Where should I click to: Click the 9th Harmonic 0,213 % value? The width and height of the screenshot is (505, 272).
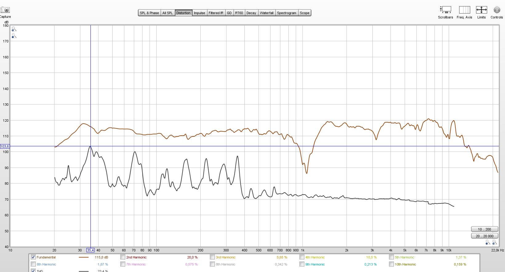pos(371,265)
